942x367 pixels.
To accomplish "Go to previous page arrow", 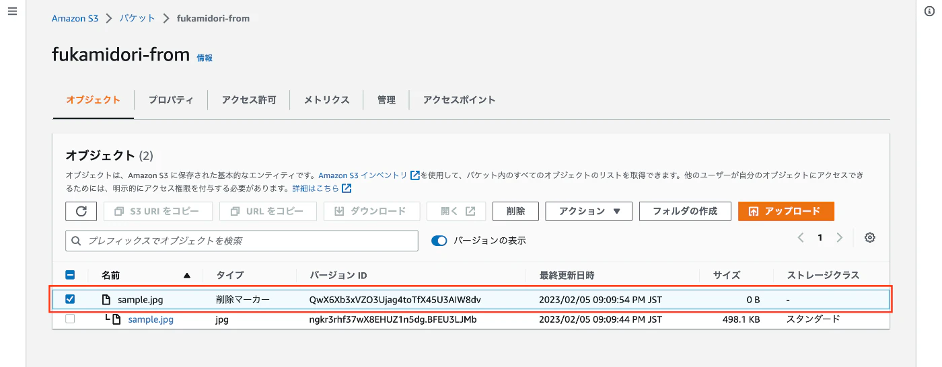I will [801, 238].
